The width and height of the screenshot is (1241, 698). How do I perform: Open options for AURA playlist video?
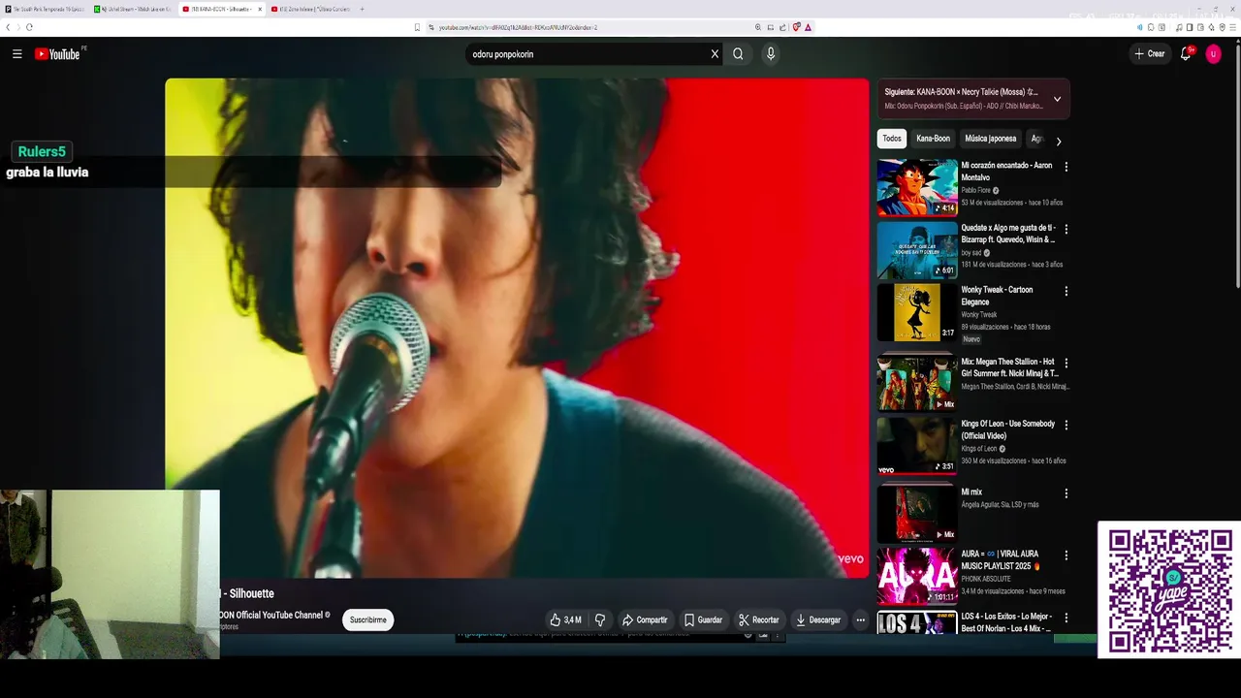click(x=1066, y=555)
